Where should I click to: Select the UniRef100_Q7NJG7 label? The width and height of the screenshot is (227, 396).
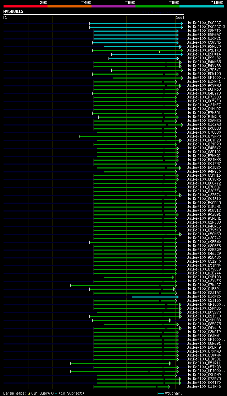pyautogui.click(x=204, y=285)
